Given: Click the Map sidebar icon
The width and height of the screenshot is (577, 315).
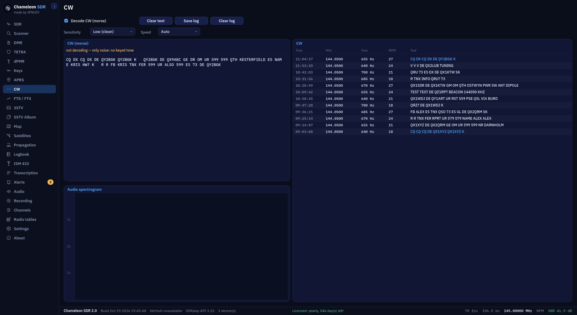Looking at the screenshot, I should (x=9, y=126).
